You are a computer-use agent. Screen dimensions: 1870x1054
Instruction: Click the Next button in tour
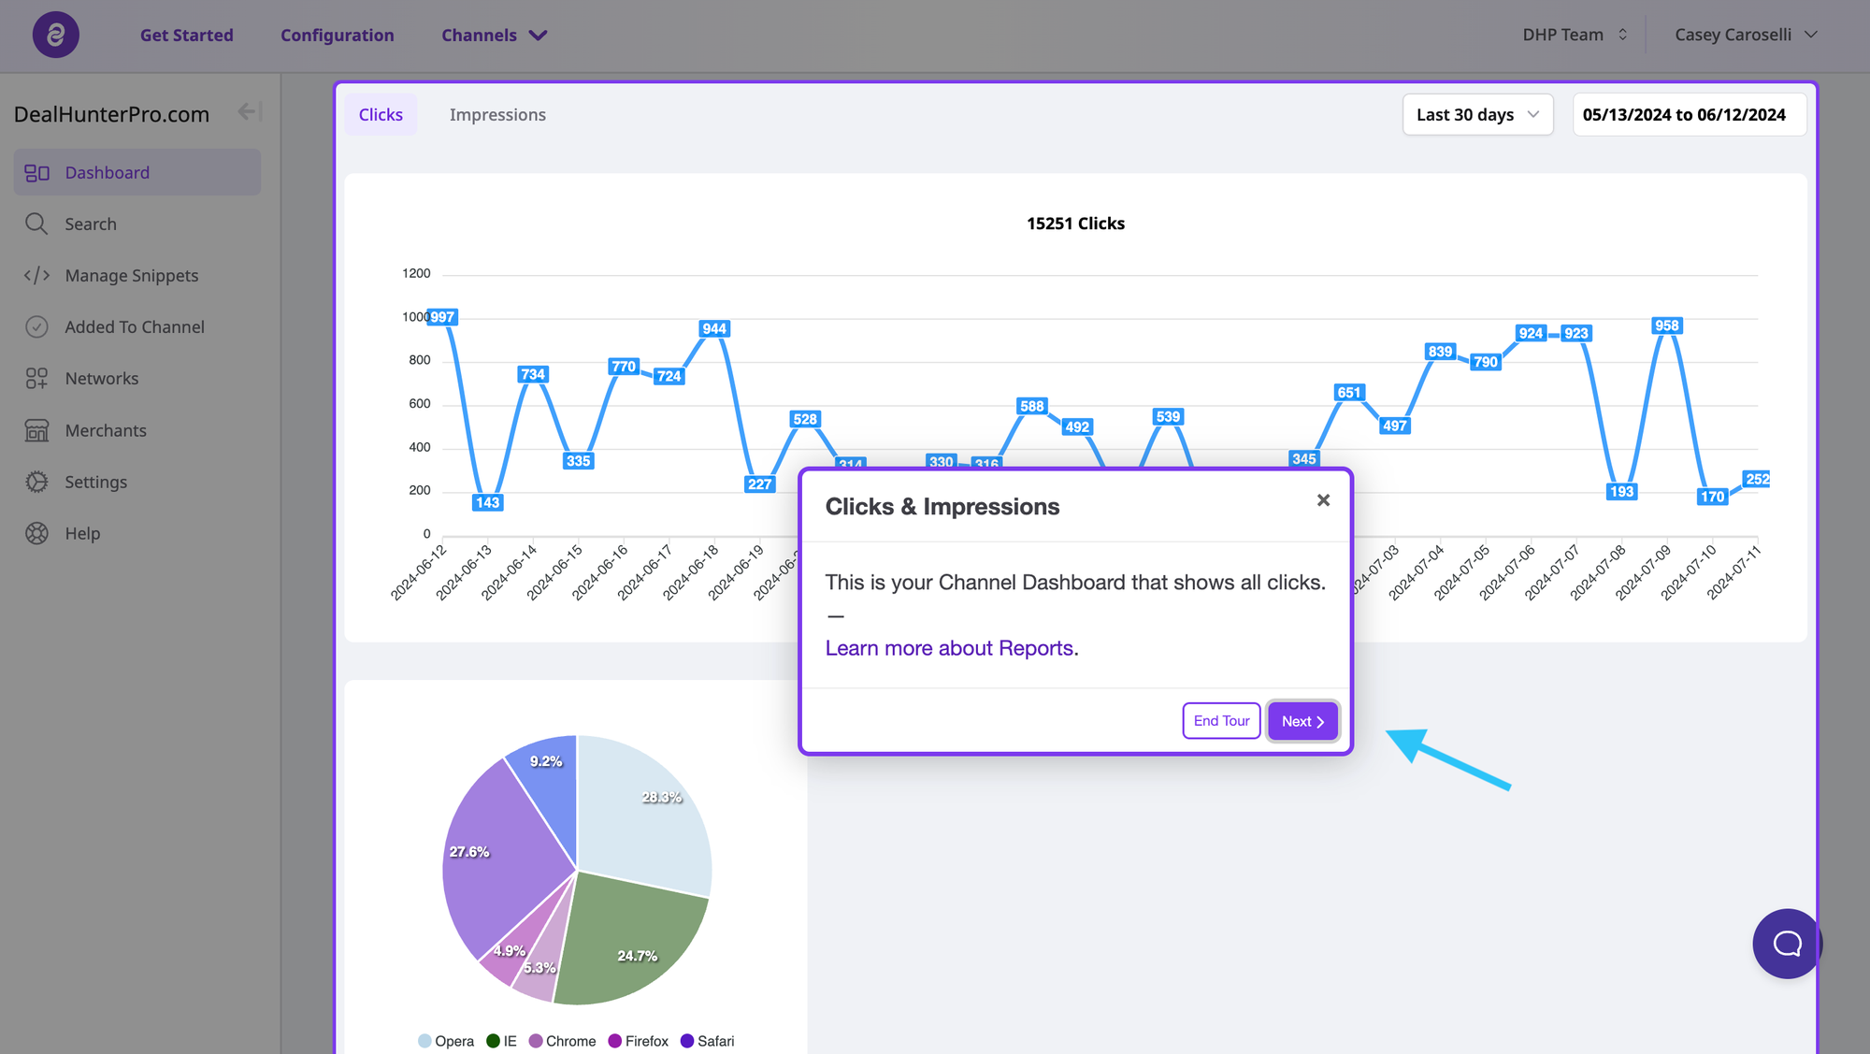point(1302,721)
